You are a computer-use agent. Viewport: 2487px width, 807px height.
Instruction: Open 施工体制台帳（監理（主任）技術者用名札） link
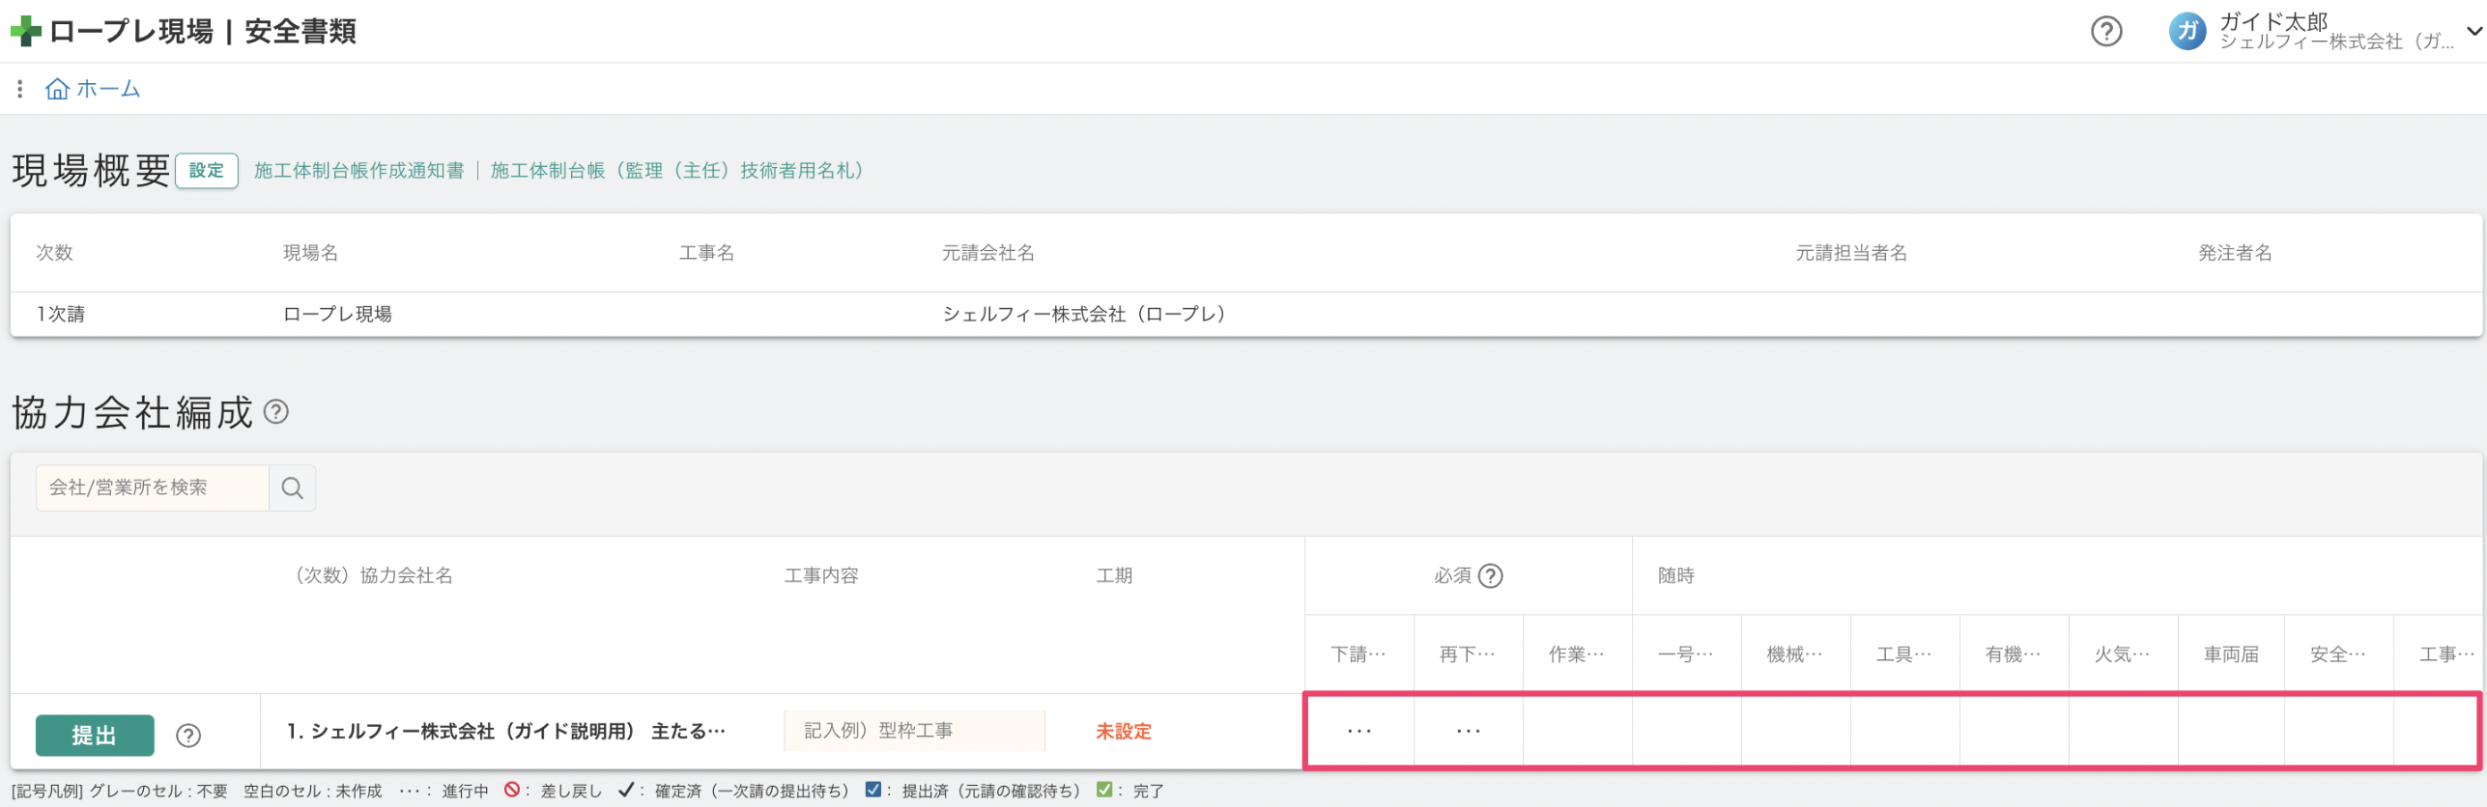(676, 171)
